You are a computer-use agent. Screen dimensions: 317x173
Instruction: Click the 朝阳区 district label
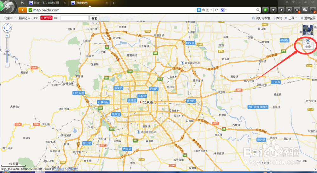[154, 89]
